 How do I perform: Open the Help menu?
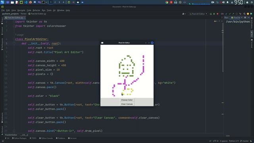[68, 10]
